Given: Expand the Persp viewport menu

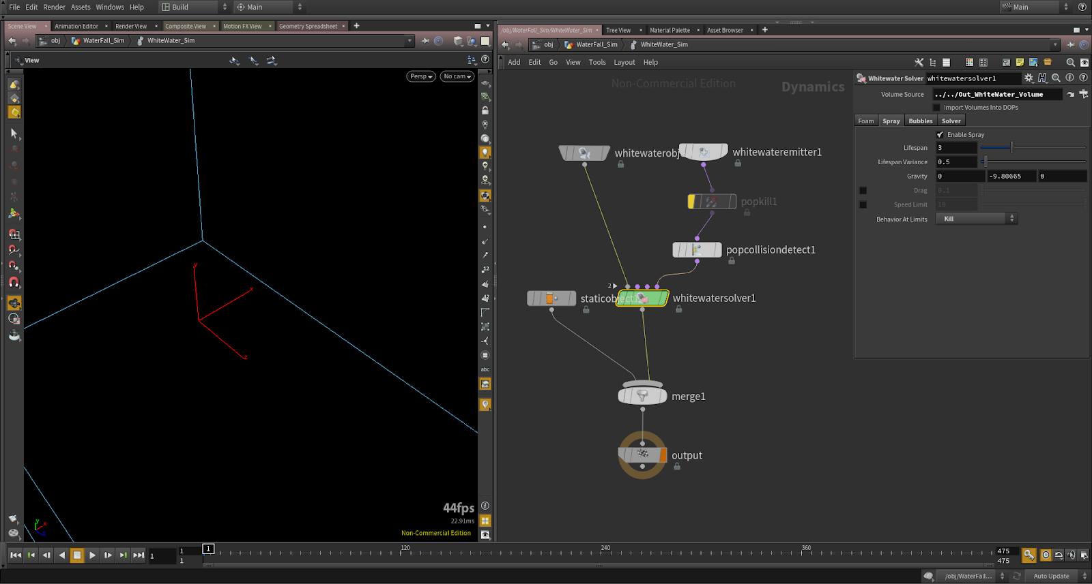Looking at the screenshot, I should coord(421,76).
